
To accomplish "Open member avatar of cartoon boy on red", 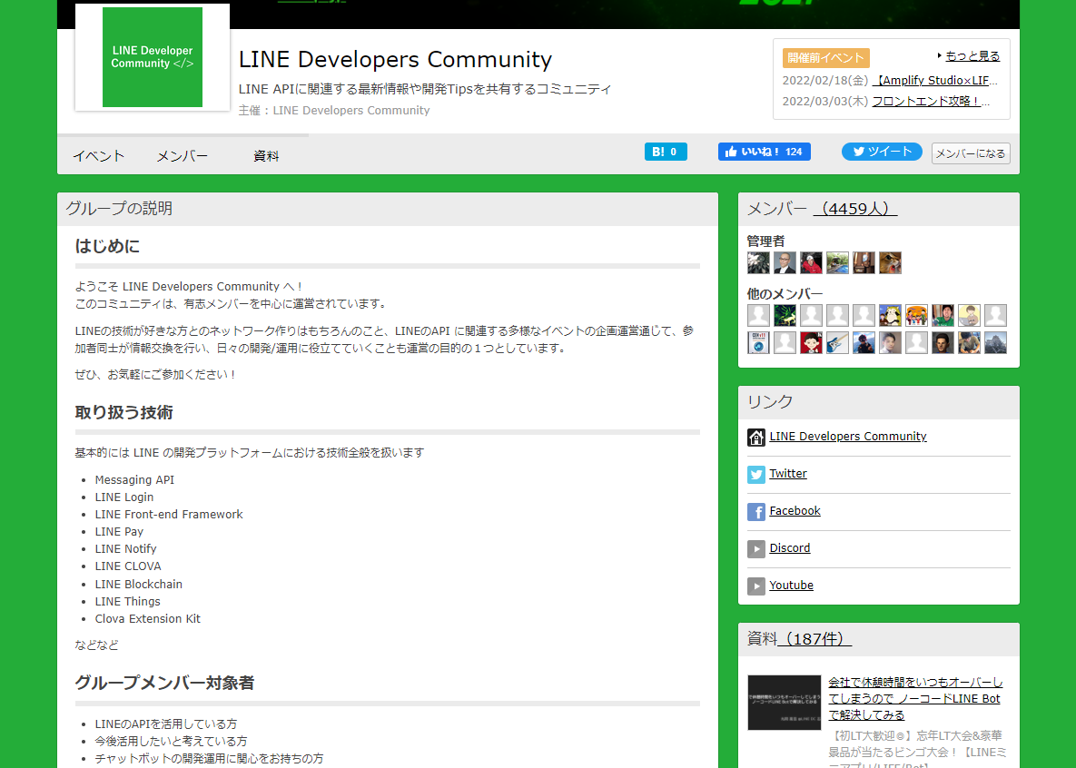I will click(811, 342).
